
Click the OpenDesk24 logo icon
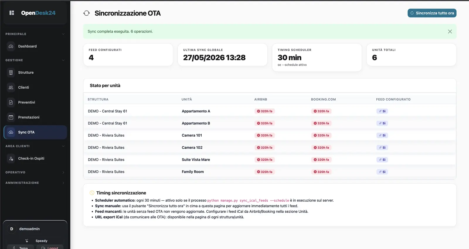(12, 13)
